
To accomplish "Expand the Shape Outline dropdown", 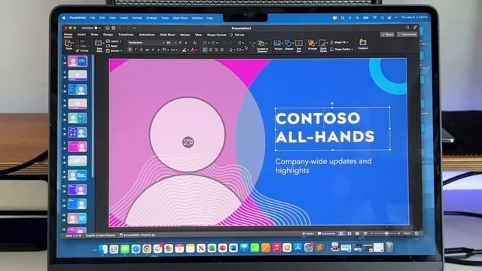I will tap(341, 49).
